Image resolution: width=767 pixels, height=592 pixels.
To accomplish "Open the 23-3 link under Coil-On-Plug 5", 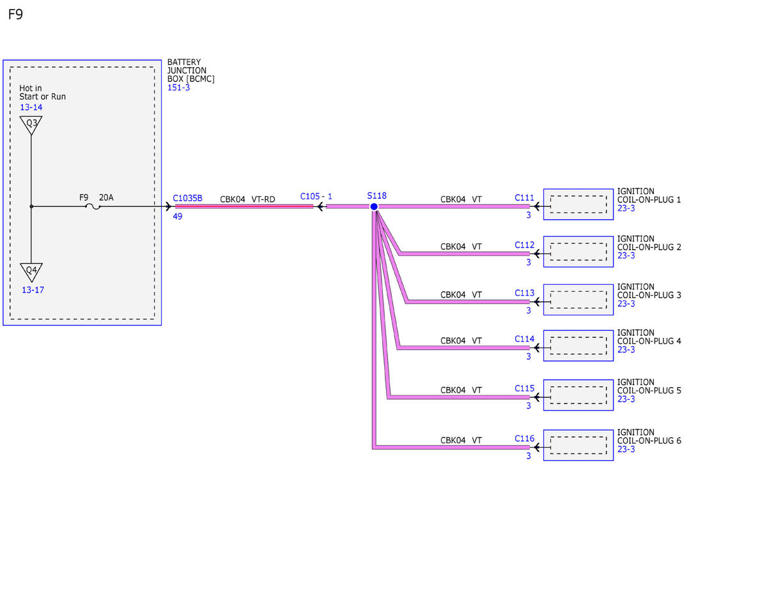I will 626,399.
